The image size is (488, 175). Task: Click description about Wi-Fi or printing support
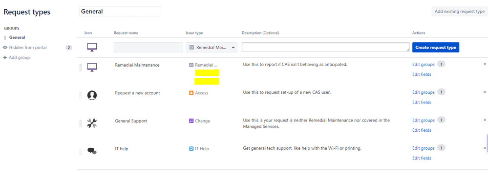(x=302, y=148)
